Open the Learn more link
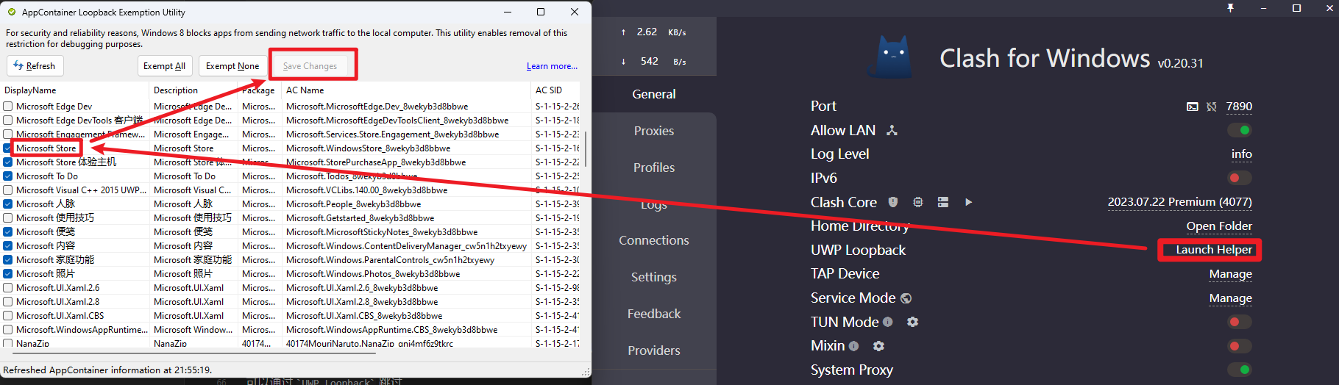Screen dimensions: 1339x385 click(x=552, y=66)
